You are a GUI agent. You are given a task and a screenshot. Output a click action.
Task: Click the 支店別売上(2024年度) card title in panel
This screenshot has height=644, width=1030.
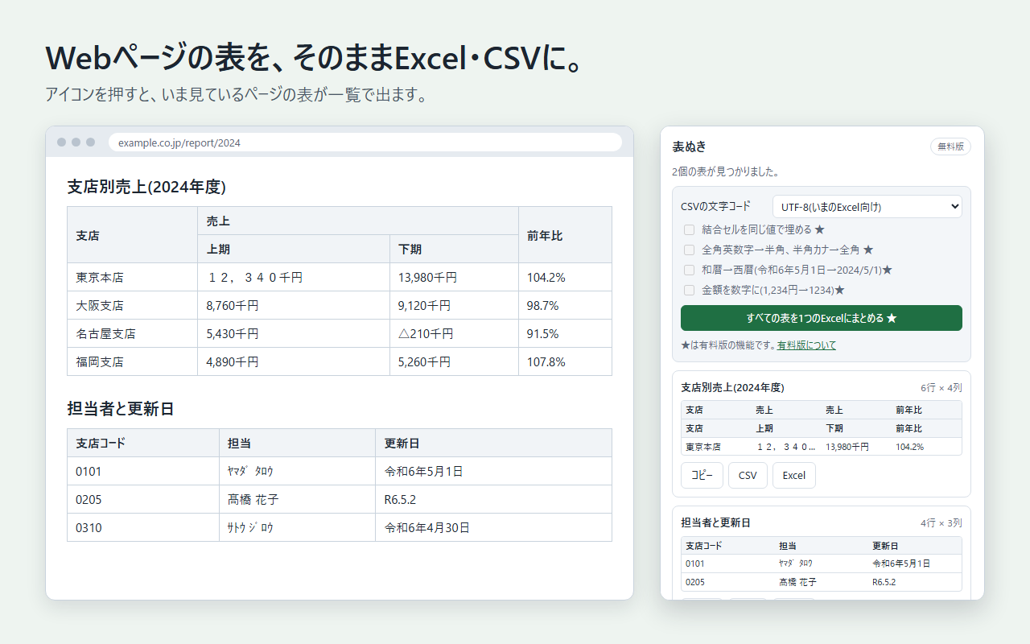coord(732,387)
